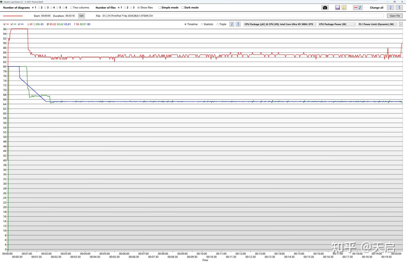Viewport: 406px width, 264px height.
Task: Select 6 diagrams radio button
Action: tap(64, 8)
